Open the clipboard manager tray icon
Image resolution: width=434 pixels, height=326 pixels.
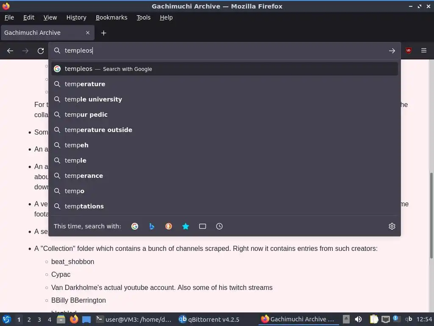374,319
